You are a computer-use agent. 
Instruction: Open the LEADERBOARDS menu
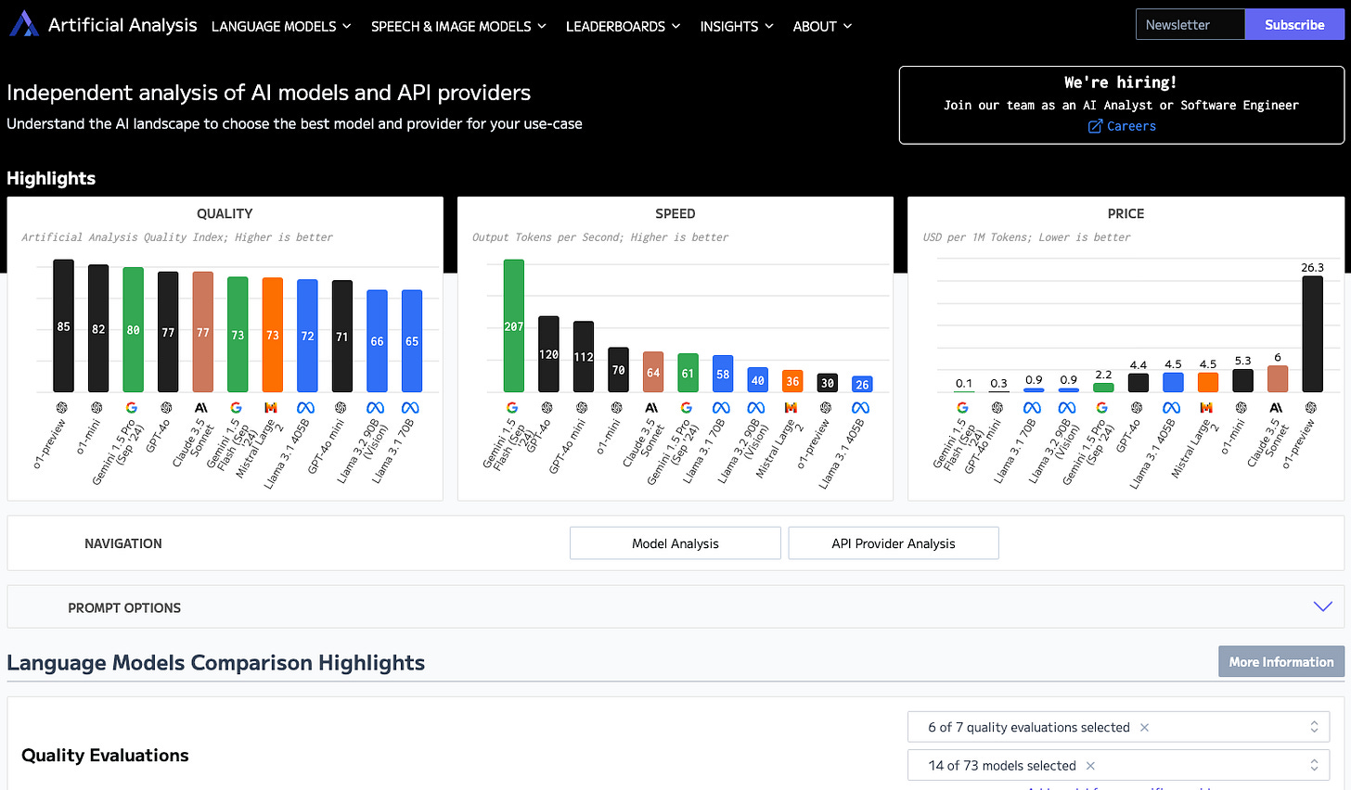pos(623,26)
